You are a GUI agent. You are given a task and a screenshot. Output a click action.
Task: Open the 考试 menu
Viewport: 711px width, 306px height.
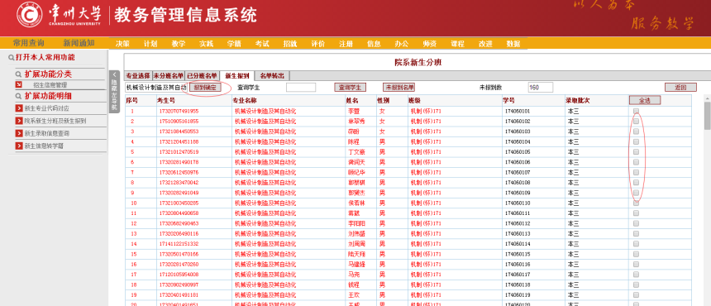pyautogui.click(x=262, y=44)
